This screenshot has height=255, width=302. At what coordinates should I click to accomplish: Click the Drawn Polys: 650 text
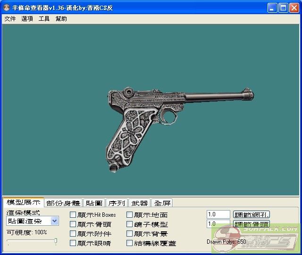pyautogui.click(x=226, y=241)
